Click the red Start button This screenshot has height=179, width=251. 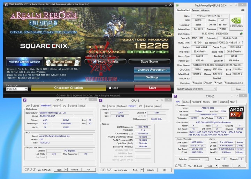tap(152, 88)
